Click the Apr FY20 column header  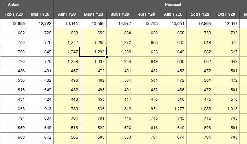pyautogui.click(x=67, y=14)
